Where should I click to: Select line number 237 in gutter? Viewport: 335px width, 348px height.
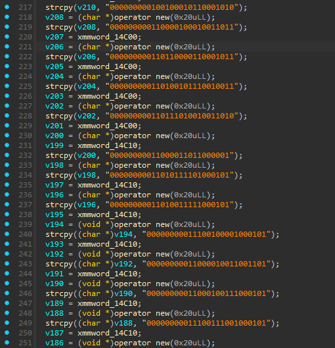(x=25, y=205)
